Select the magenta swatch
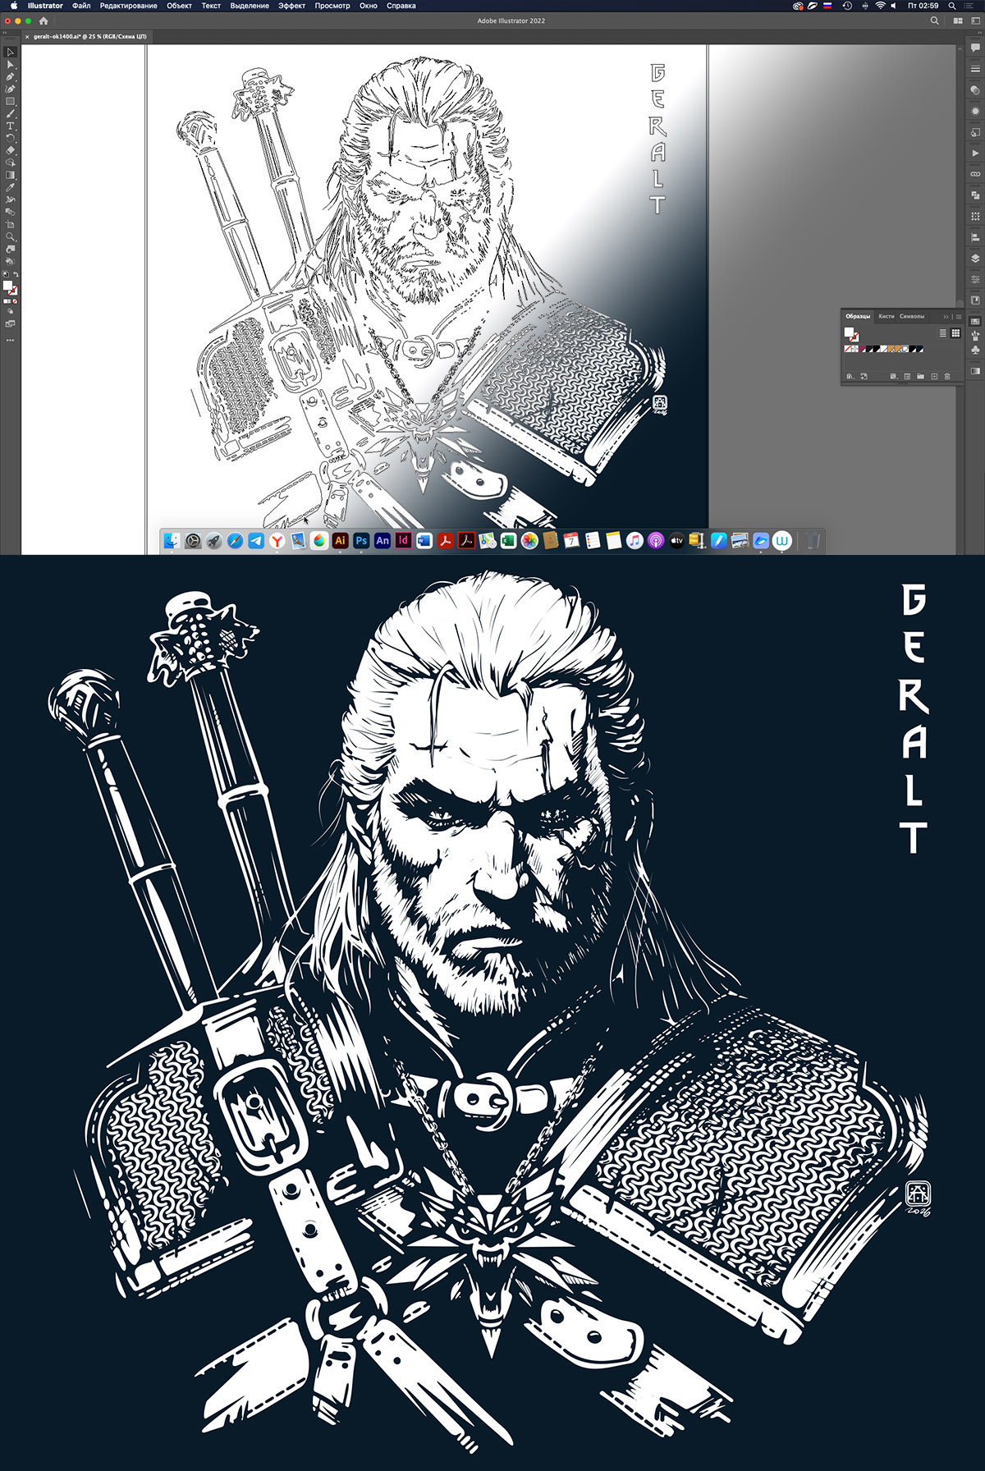Image resolution: width=985 pixels, height=1471 pixels. pos(862,349)
